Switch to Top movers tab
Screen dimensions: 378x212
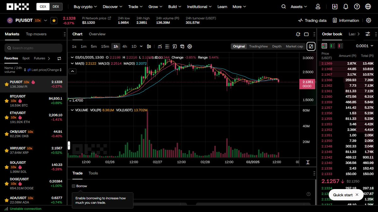click(x=36, y=34)
